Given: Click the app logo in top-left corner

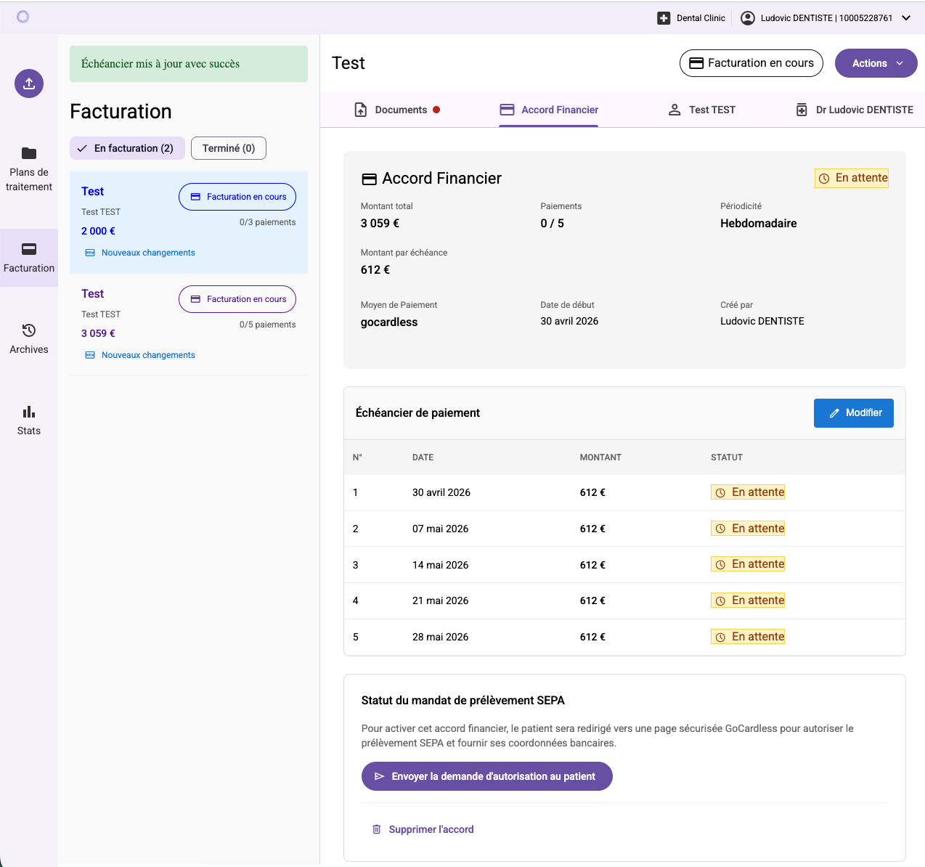Looking at the screenshot, I should [x=23, y=17].
